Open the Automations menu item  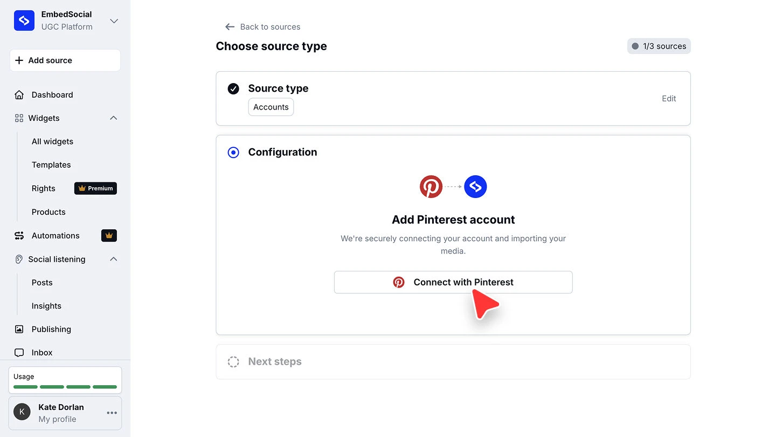point(56,236)
